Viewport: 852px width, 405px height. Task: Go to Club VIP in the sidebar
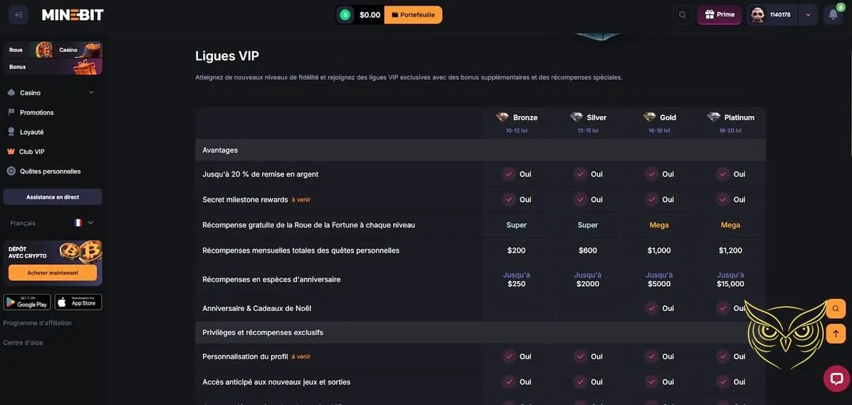31,152
